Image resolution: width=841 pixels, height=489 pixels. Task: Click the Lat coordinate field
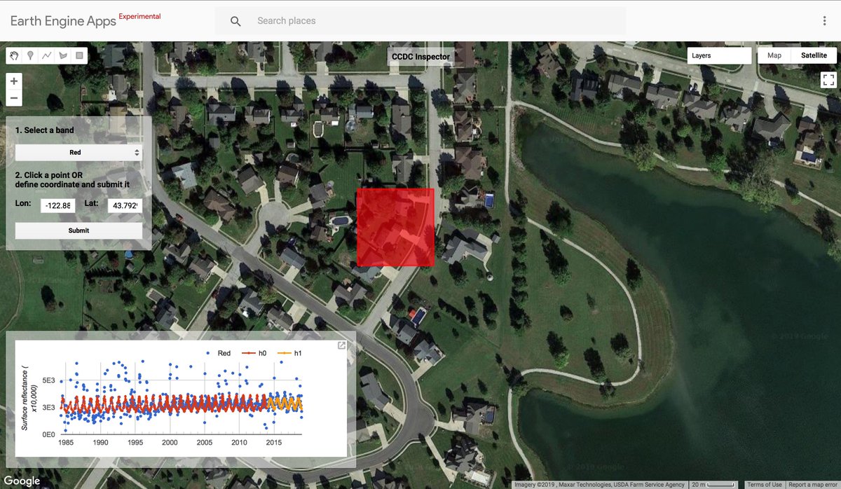click(x=125, y=205)
